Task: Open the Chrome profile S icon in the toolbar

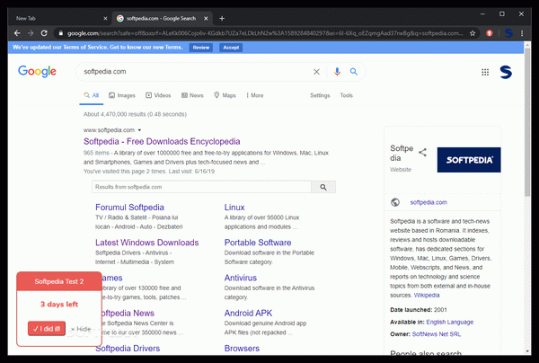Action: [508, 33]
